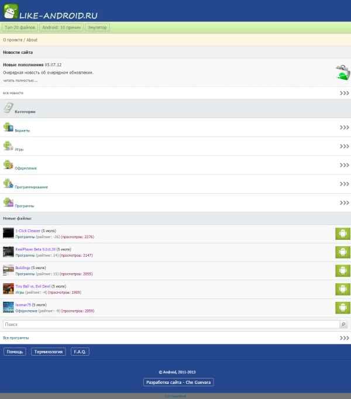Click the Like-Android.ru logo icon
The image size is (351, 399).
click(x=11, y=11)
